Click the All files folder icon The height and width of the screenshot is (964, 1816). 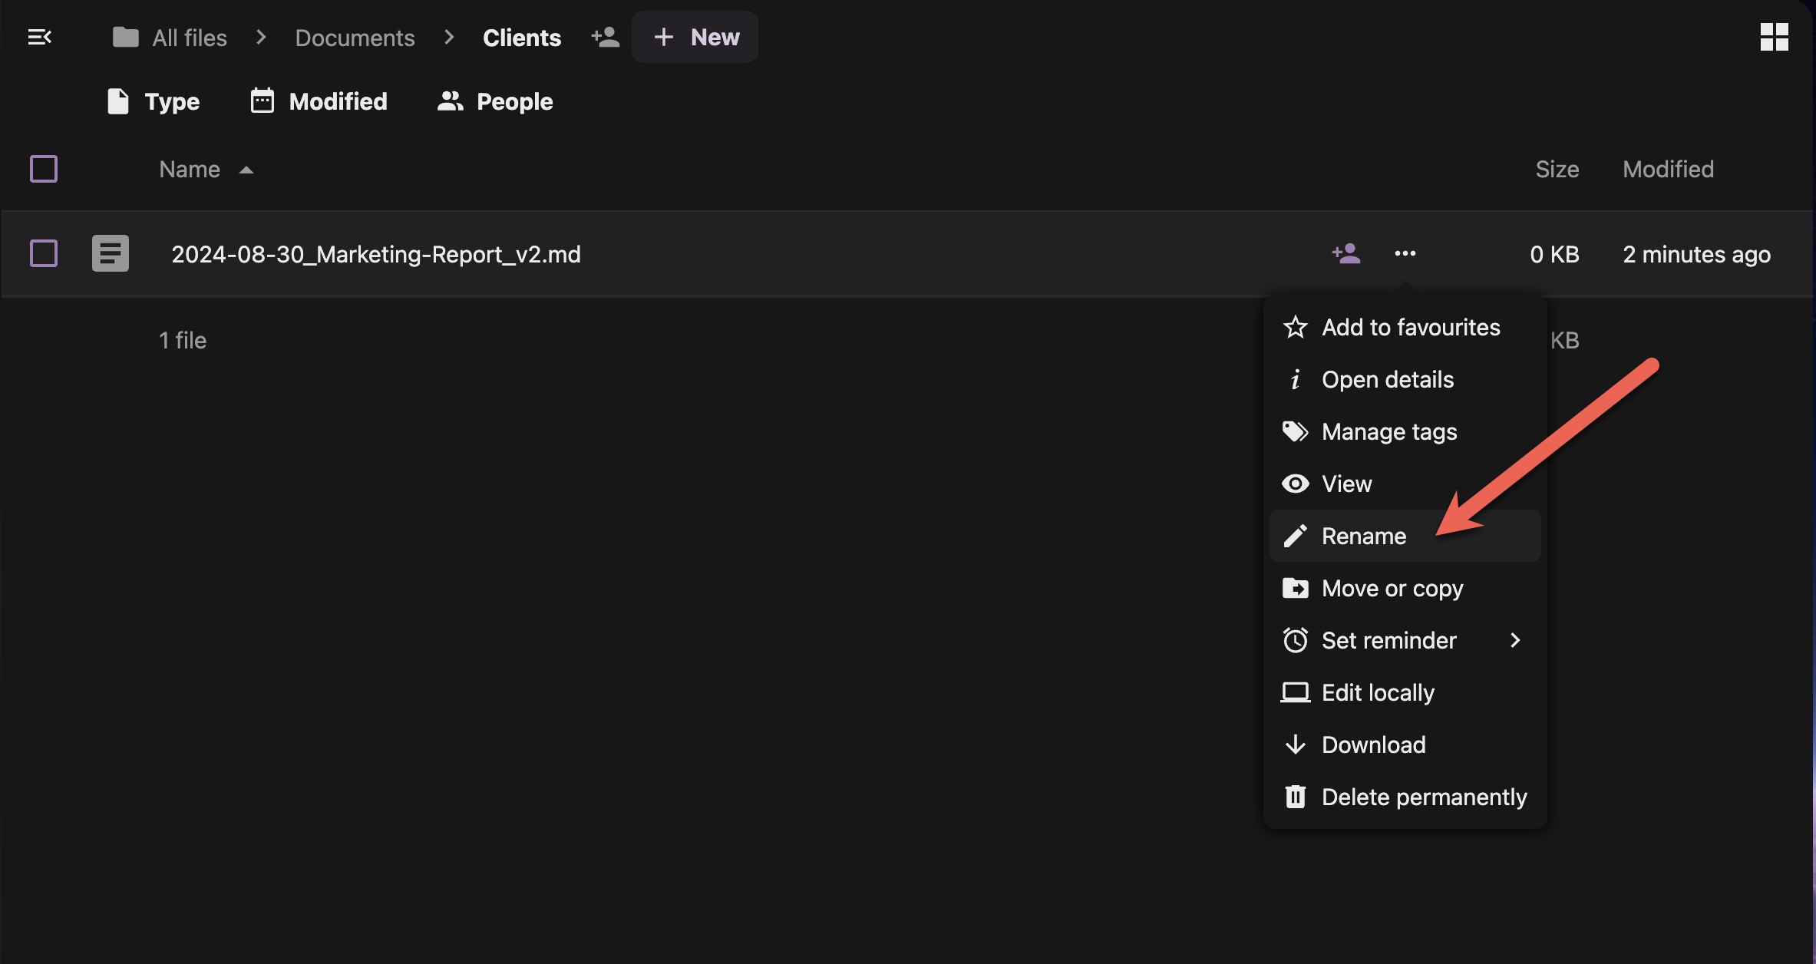pyautogui.click(x=125, y=37)
